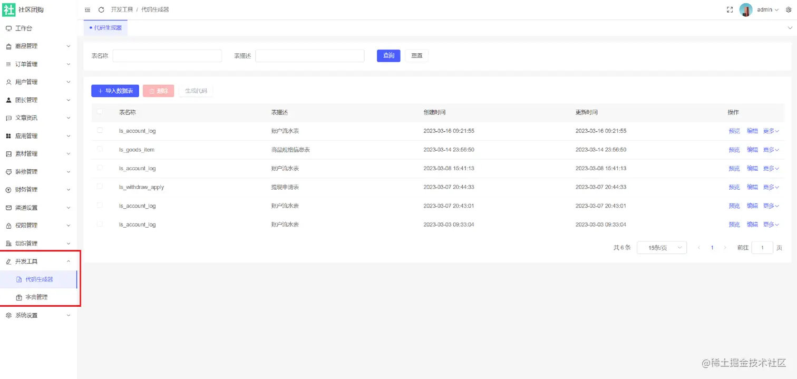Check the ls_withdraw_apply row checkbox

click(100, 187)
